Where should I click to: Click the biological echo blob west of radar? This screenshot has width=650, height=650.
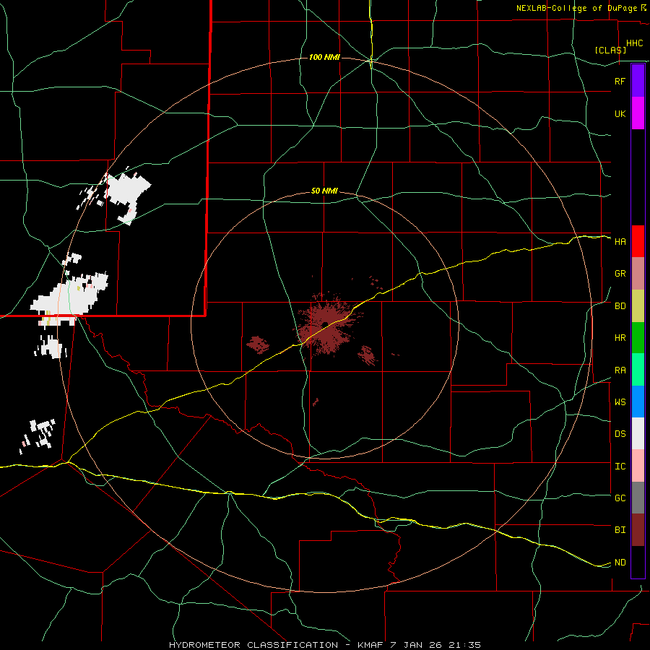pos(258,344)
